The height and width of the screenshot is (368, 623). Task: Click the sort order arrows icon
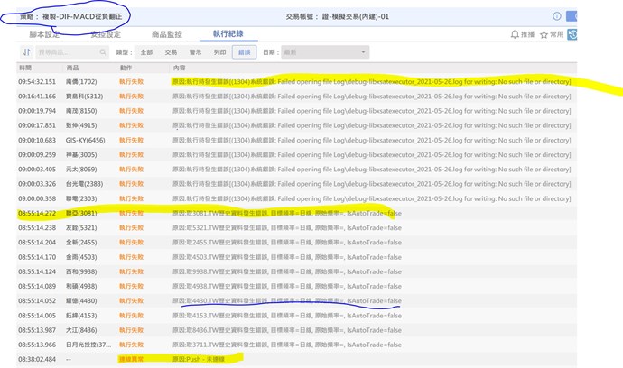point(27,52)
